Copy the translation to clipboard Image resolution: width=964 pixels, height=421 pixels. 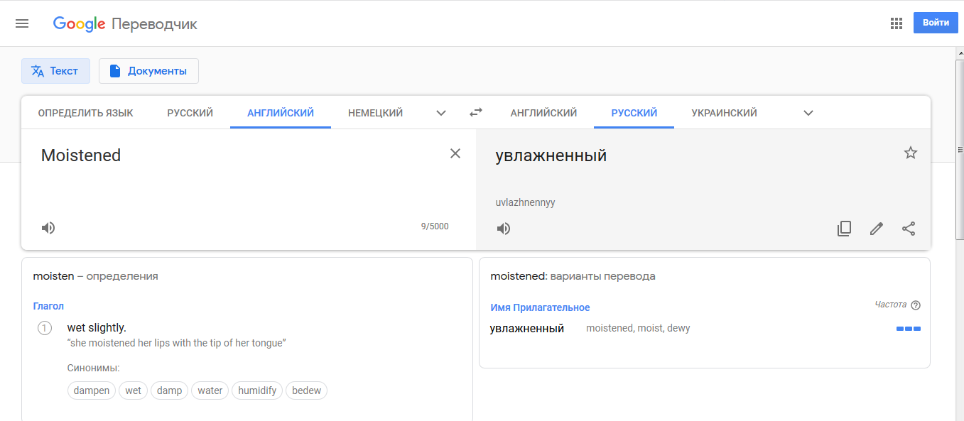coord(844,229)
